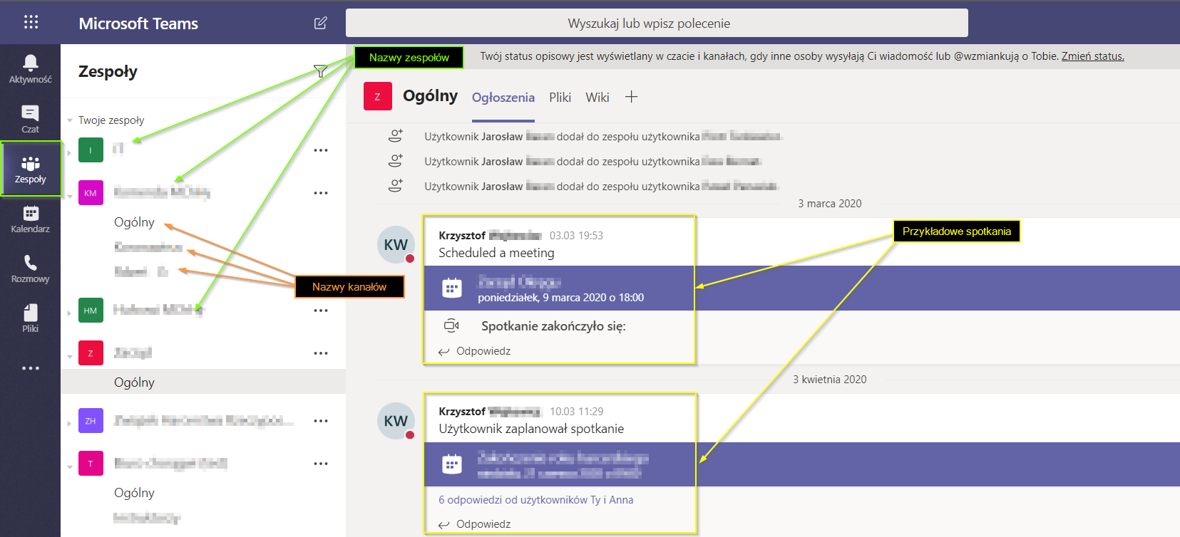Open more options for the pink T team
The width and height of the screenshot is (1180, 537).
(321, 464)
